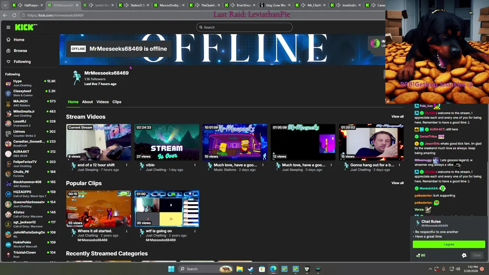
Task: Reload the page with refresh icon
Action: point(14,15)
